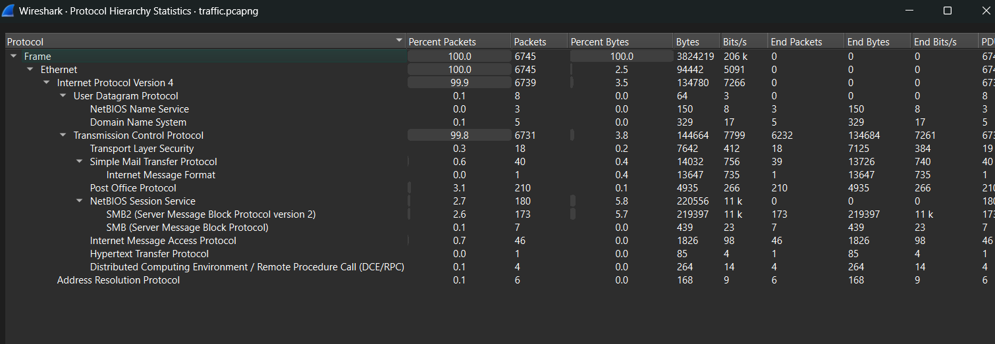The image size is (995, 344).
Task: Collapse the Simple Mail Transfer Protocol node
Action: pos(80,162)
